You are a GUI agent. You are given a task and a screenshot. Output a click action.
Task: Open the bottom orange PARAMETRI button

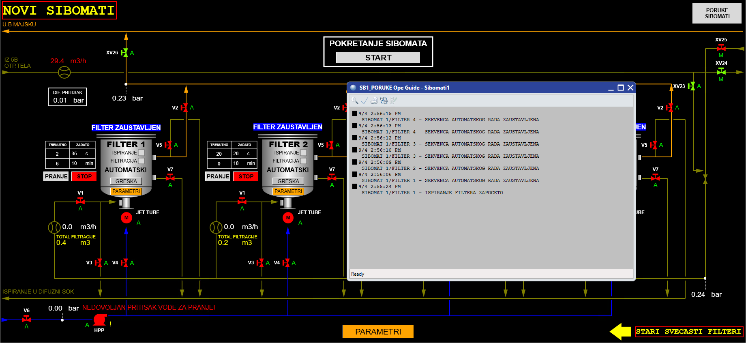click(x=378, y=332)
